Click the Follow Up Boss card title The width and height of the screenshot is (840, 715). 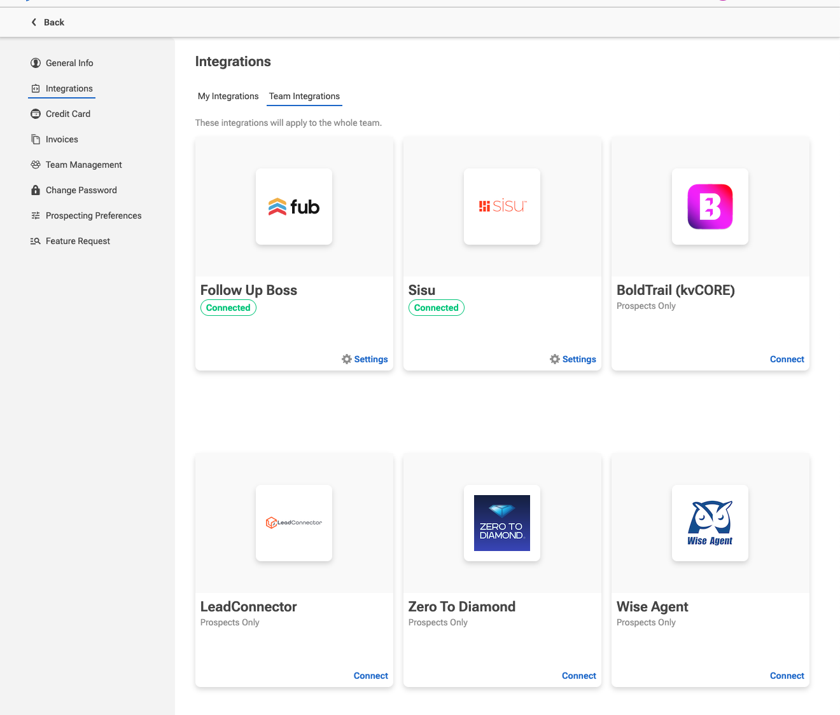[249, 290]
